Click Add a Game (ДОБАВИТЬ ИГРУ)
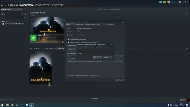This screenshot has height=107, width=190. [x=9, y=100]
